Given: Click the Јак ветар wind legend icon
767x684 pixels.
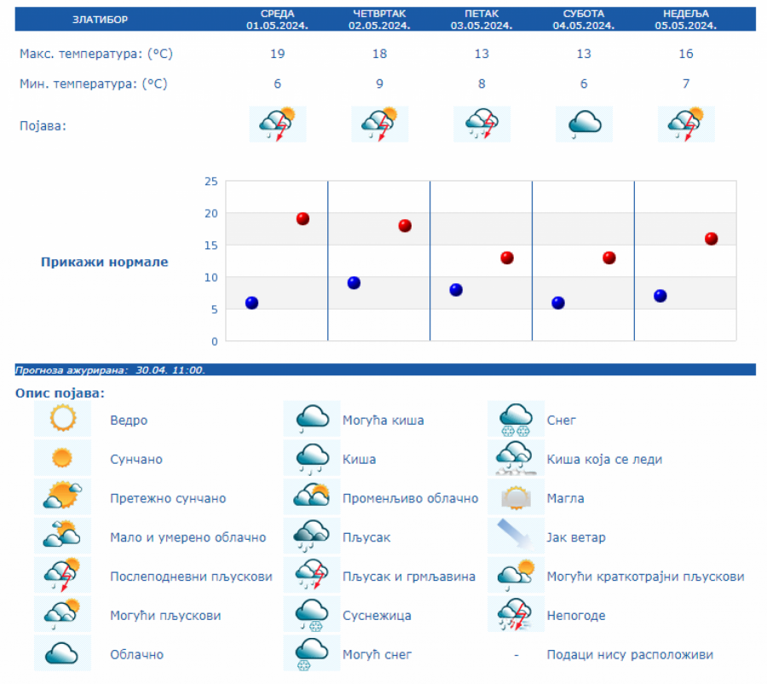Looking at the screenshot, I should [x=516, y=536].
